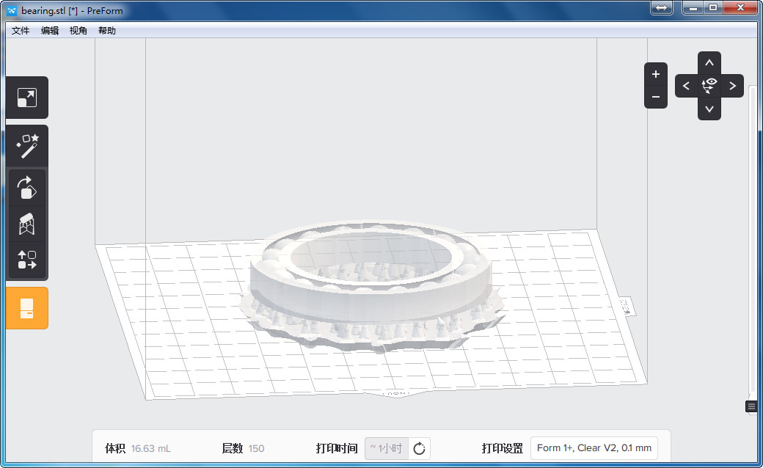Open the 编辑 menu

pos(50,31)
